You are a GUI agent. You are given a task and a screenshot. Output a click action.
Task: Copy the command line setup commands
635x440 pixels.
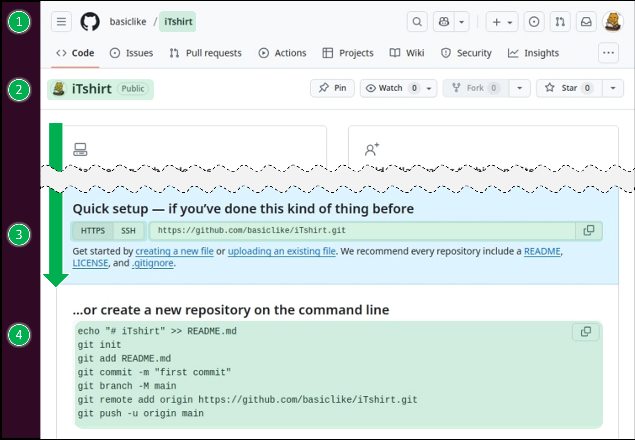(586, 332)
